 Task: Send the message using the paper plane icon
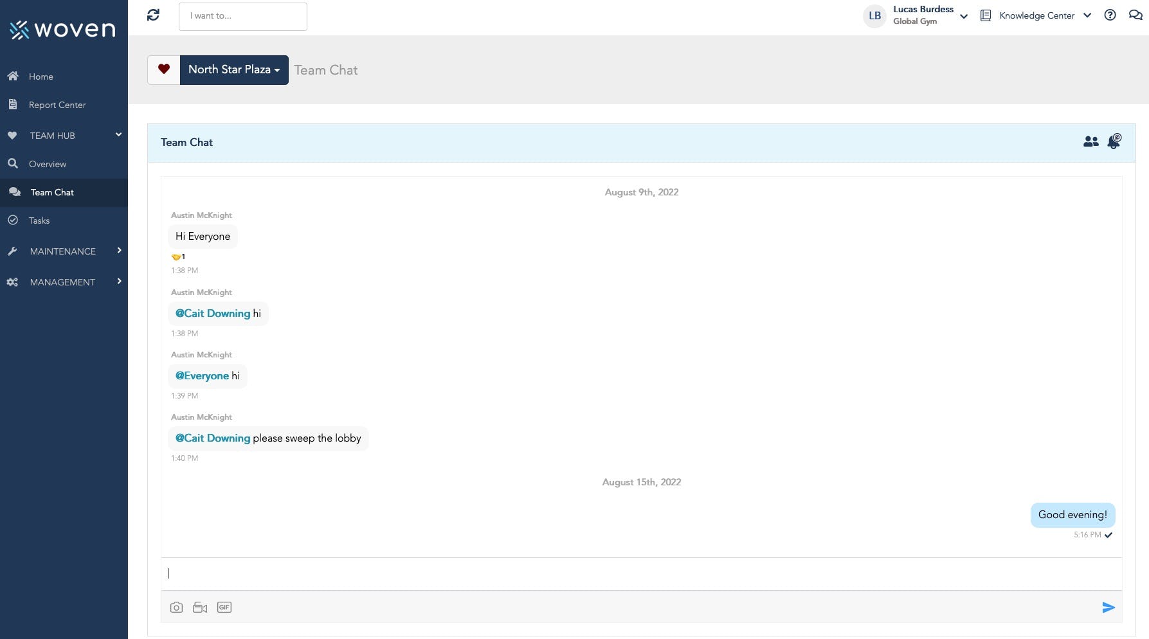coord(1109,607)
